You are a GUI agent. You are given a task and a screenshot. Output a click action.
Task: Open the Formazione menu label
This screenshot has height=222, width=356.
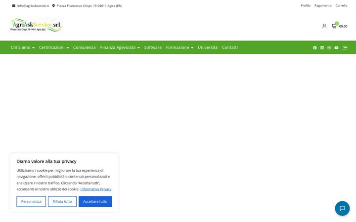pos(178,47)
